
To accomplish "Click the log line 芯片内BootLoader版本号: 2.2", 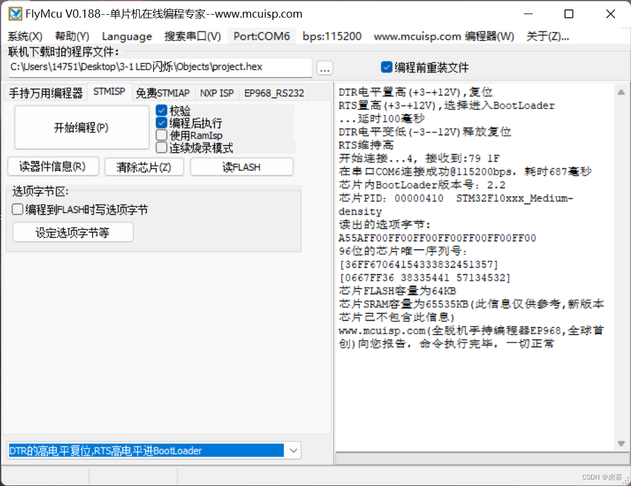I will [x=421, y=185].
